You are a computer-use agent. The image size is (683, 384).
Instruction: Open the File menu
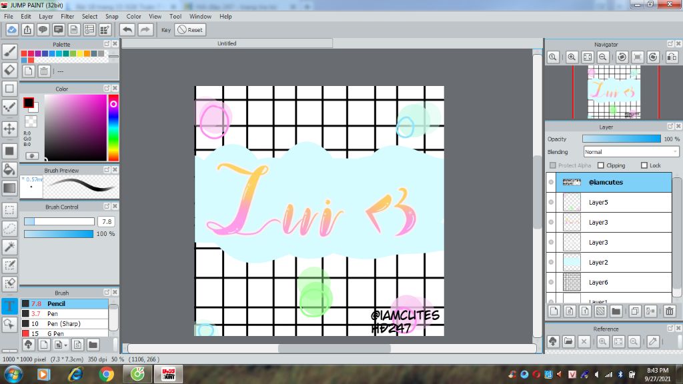pyautogui.click(x=8, y=17)
